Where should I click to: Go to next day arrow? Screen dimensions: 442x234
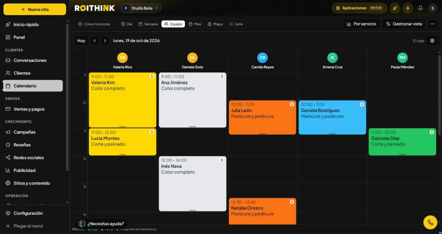(x=105, y=41)
